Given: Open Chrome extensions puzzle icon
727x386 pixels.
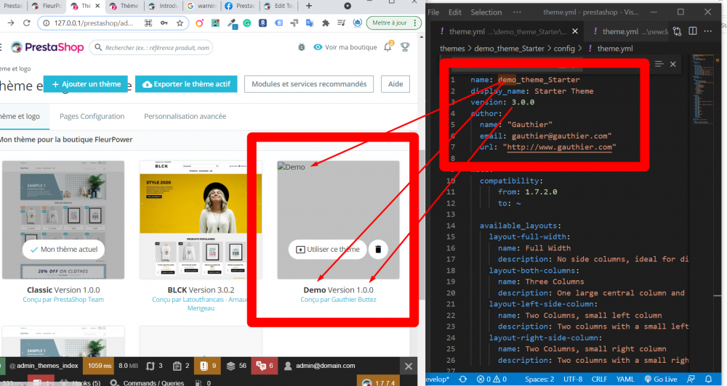Looking at the screenshot, I should 325,23.
